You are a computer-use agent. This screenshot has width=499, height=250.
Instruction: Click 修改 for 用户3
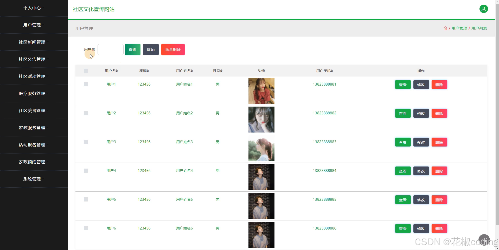[x=421, y=142]
